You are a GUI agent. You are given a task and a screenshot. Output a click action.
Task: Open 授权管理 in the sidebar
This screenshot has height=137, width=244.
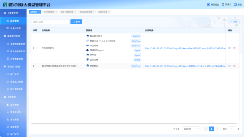click(13, 105)
